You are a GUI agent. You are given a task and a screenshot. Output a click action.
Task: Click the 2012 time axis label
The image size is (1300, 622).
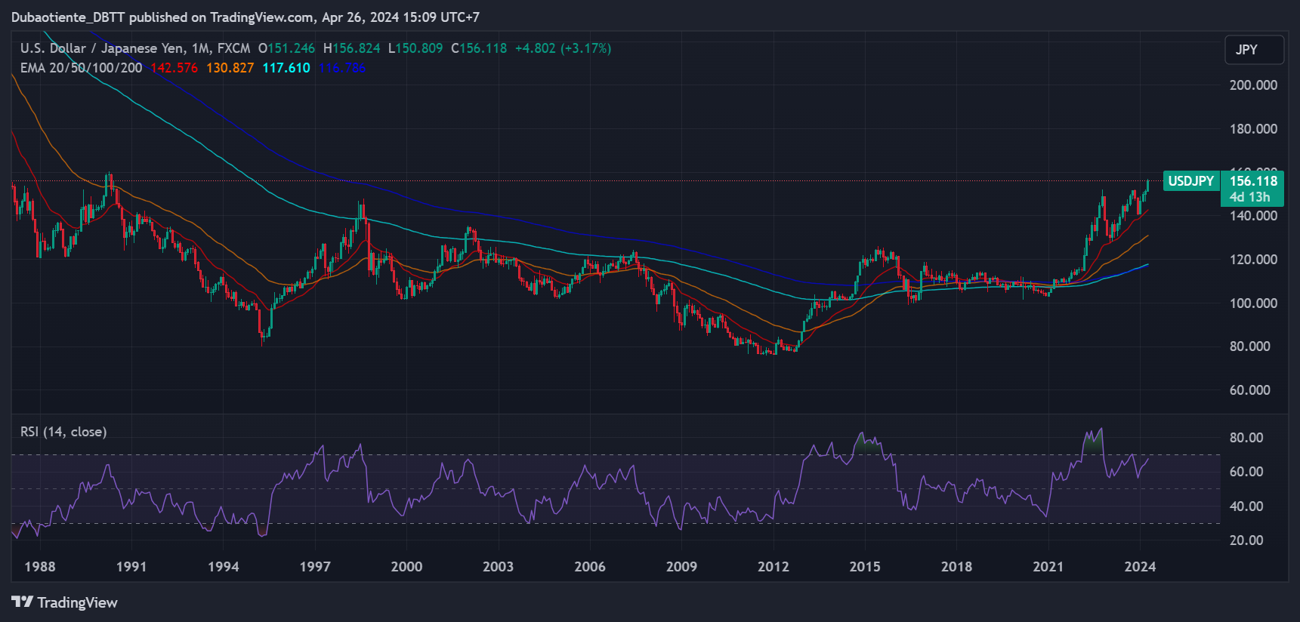pyautogui.click(x=774, y=567)
